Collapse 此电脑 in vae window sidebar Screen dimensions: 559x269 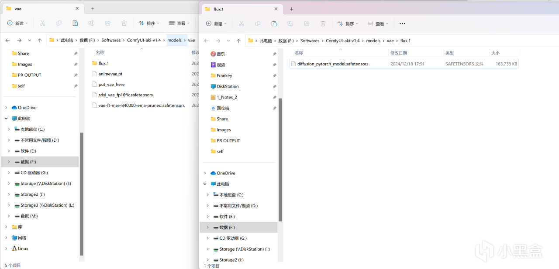click(x=6, y=118)
